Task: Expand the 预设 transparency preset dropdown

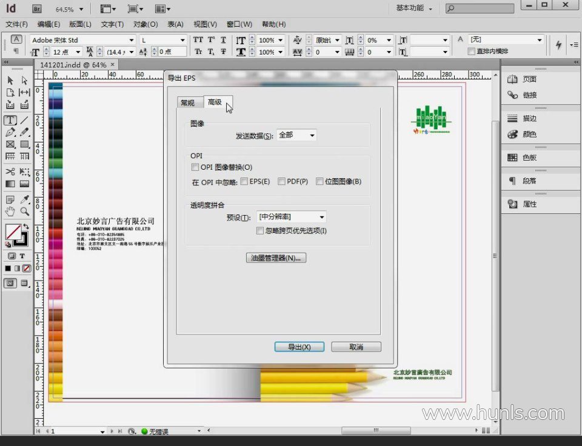Action: pos(292,217)
